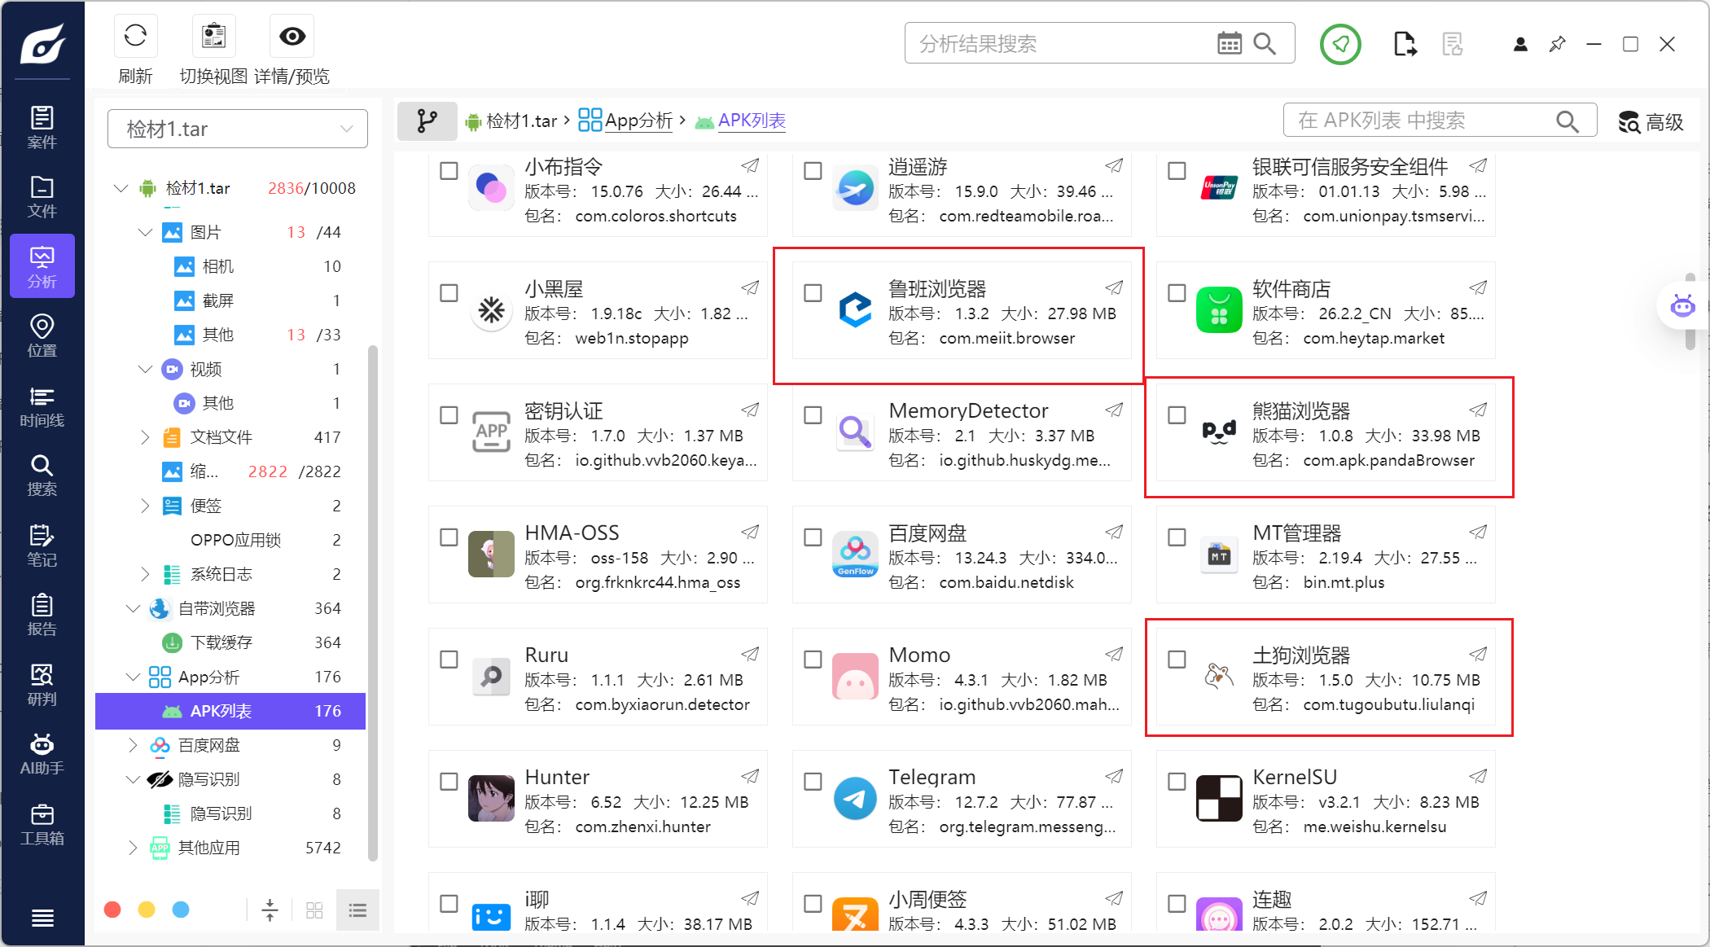The height and width of the screenshot is (947, 1710).
Task: Click the 高级 advanced search button
Action: pyautogui.click(x=1651, y=121)
